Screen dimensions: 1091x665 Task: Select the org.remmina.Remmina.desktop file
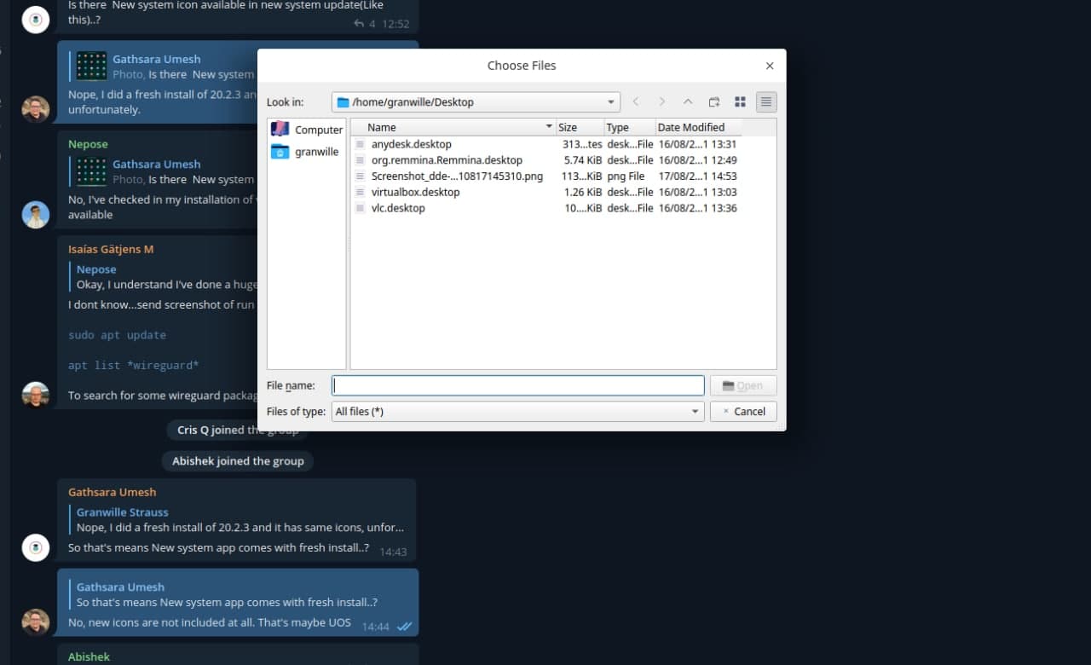[447, 160]
